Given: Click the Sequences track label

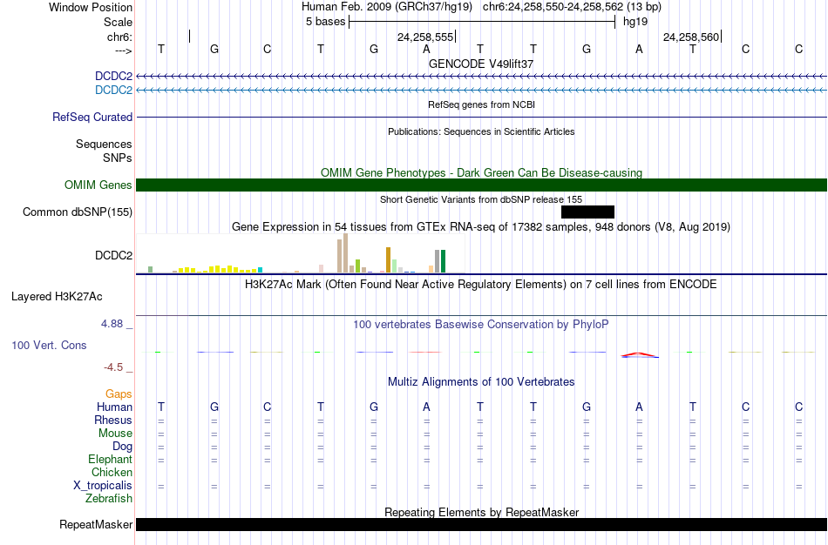Looking at the screenshot, I should (x=104, y=144).
